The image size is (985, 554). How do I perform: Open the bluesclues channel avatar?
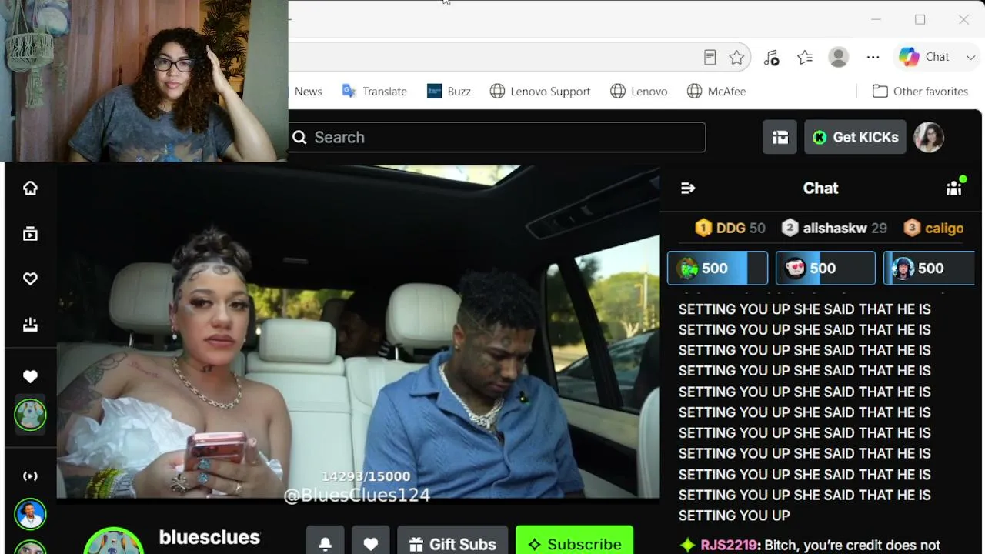114,541
